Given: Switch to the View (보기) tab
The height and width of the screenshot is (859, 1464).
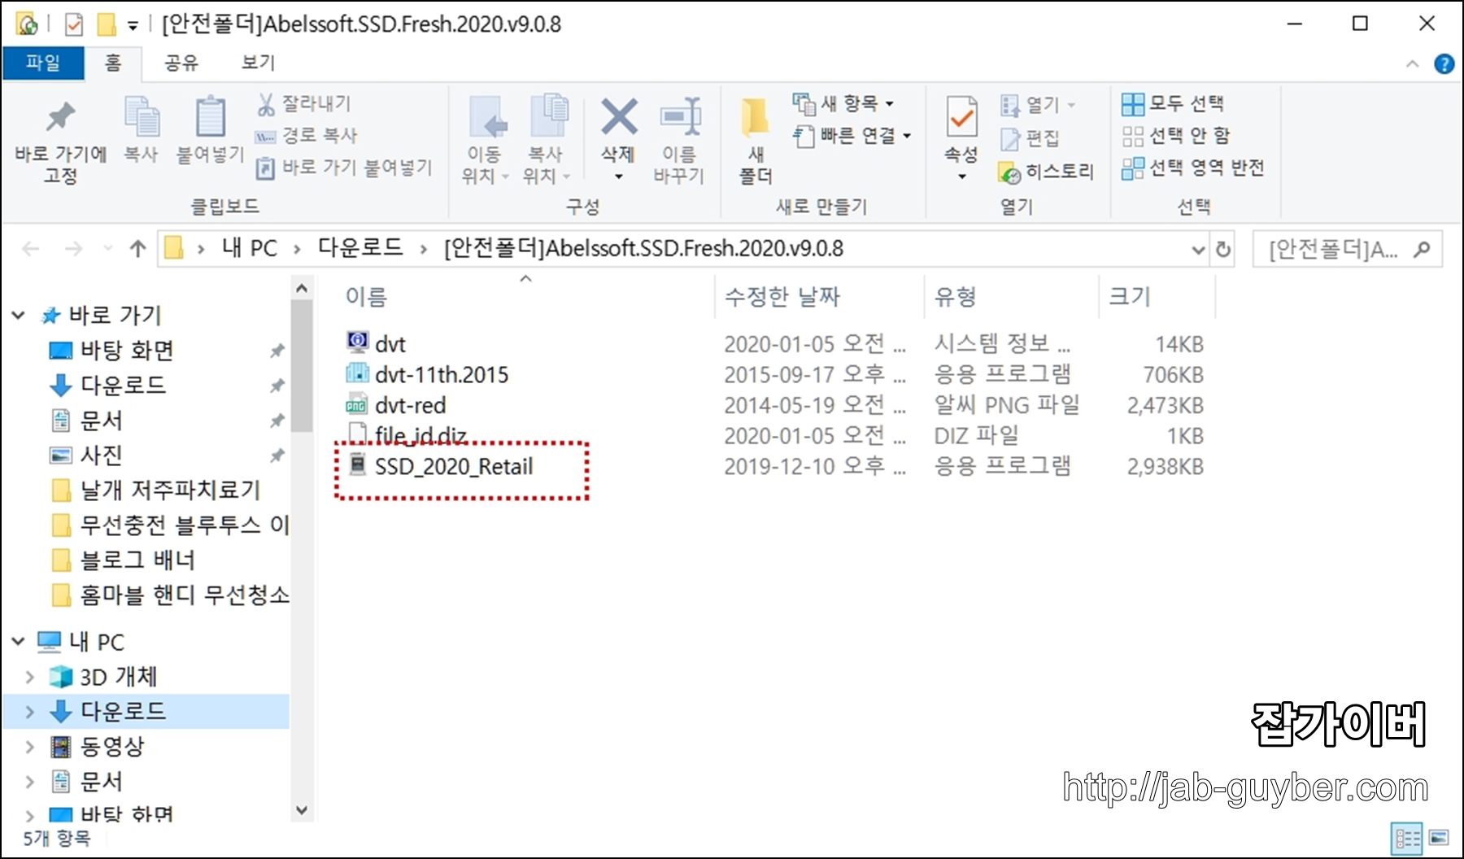Looking at the screenshot, I should [258, 63].
